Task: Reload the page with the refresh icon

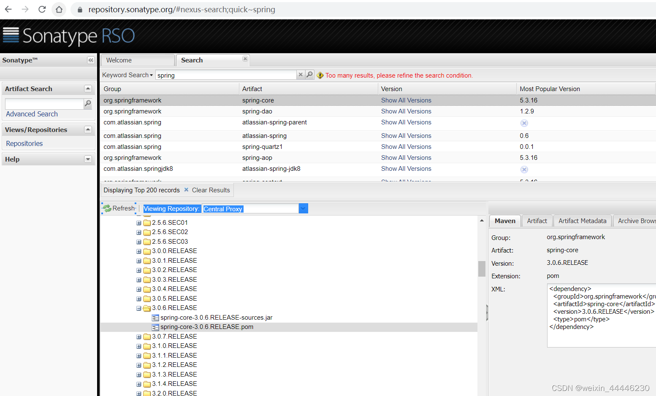Action: 42,9
